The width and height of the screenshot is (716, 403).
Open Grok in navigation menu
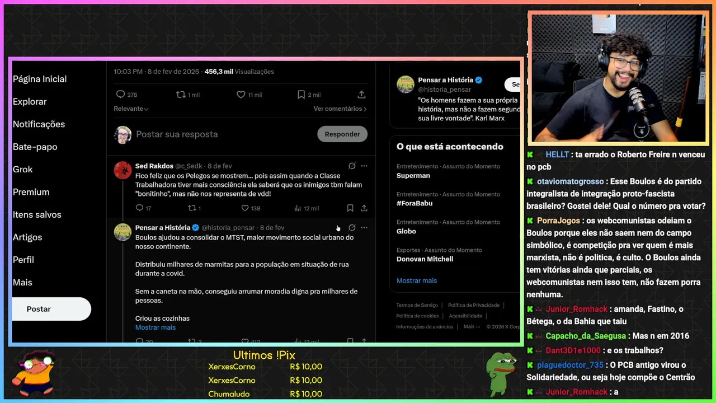(22, 169)
